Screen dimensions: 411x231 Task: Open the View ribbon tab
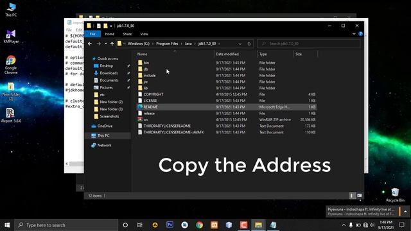point(144,34)
